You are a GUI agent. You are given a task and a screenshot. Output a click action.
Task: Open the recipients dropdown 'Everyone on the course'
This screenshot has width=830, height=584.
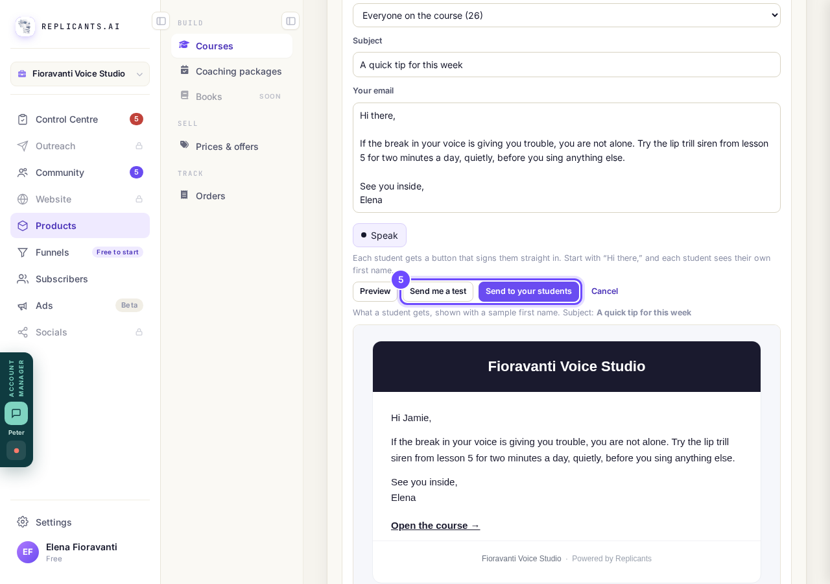[567, 16]
